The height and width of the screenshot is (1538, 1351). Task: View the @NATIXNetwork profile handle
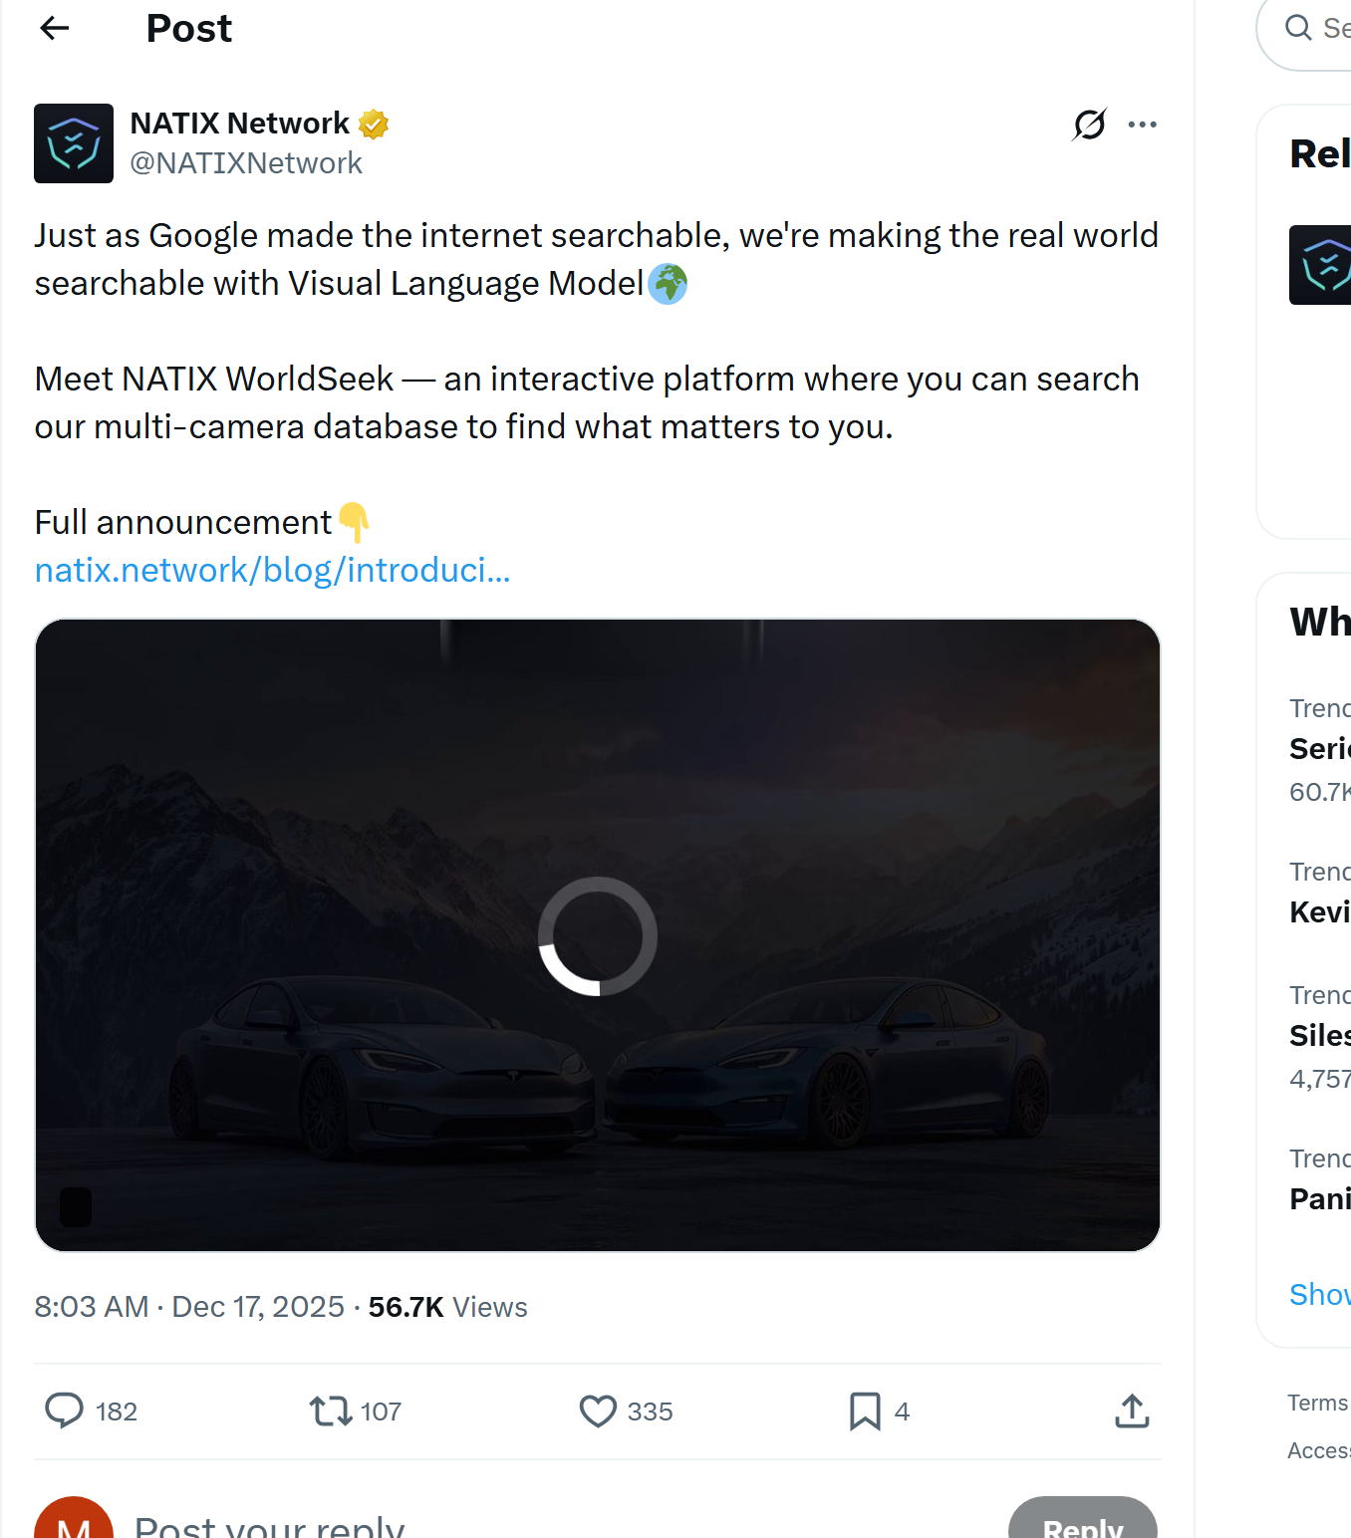247,162
